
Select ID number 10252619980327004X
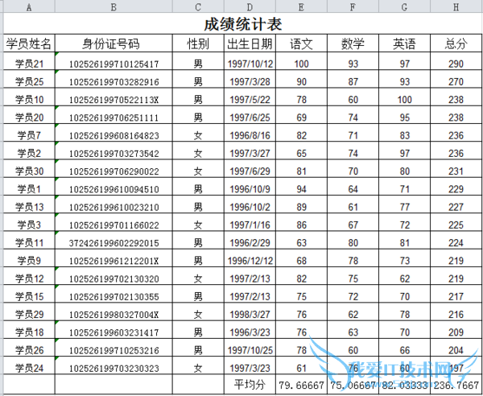(114, 311)
